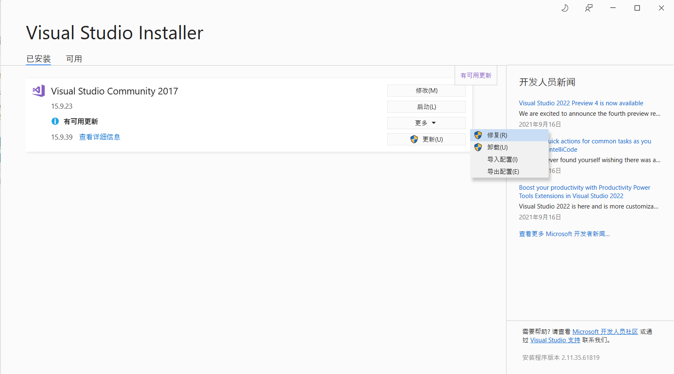The image size is (674, 374).
Task: Open the Visual Studio 支持 link
Action: (555, 340)
